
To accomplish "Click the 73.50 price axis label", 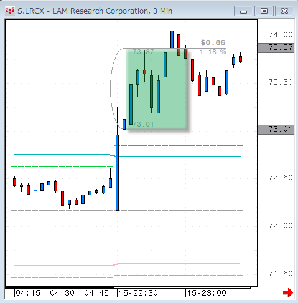I will pos(281,82).
